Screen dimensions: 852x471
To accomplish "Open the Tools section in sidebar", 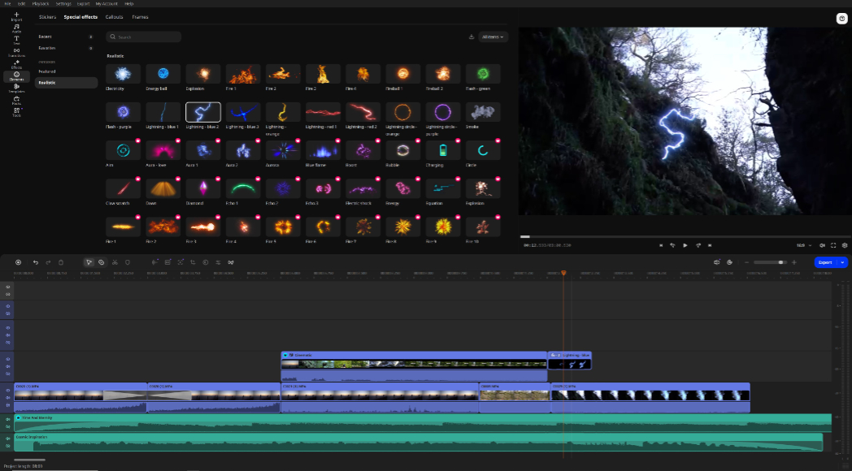I will [x=16, y=112].
